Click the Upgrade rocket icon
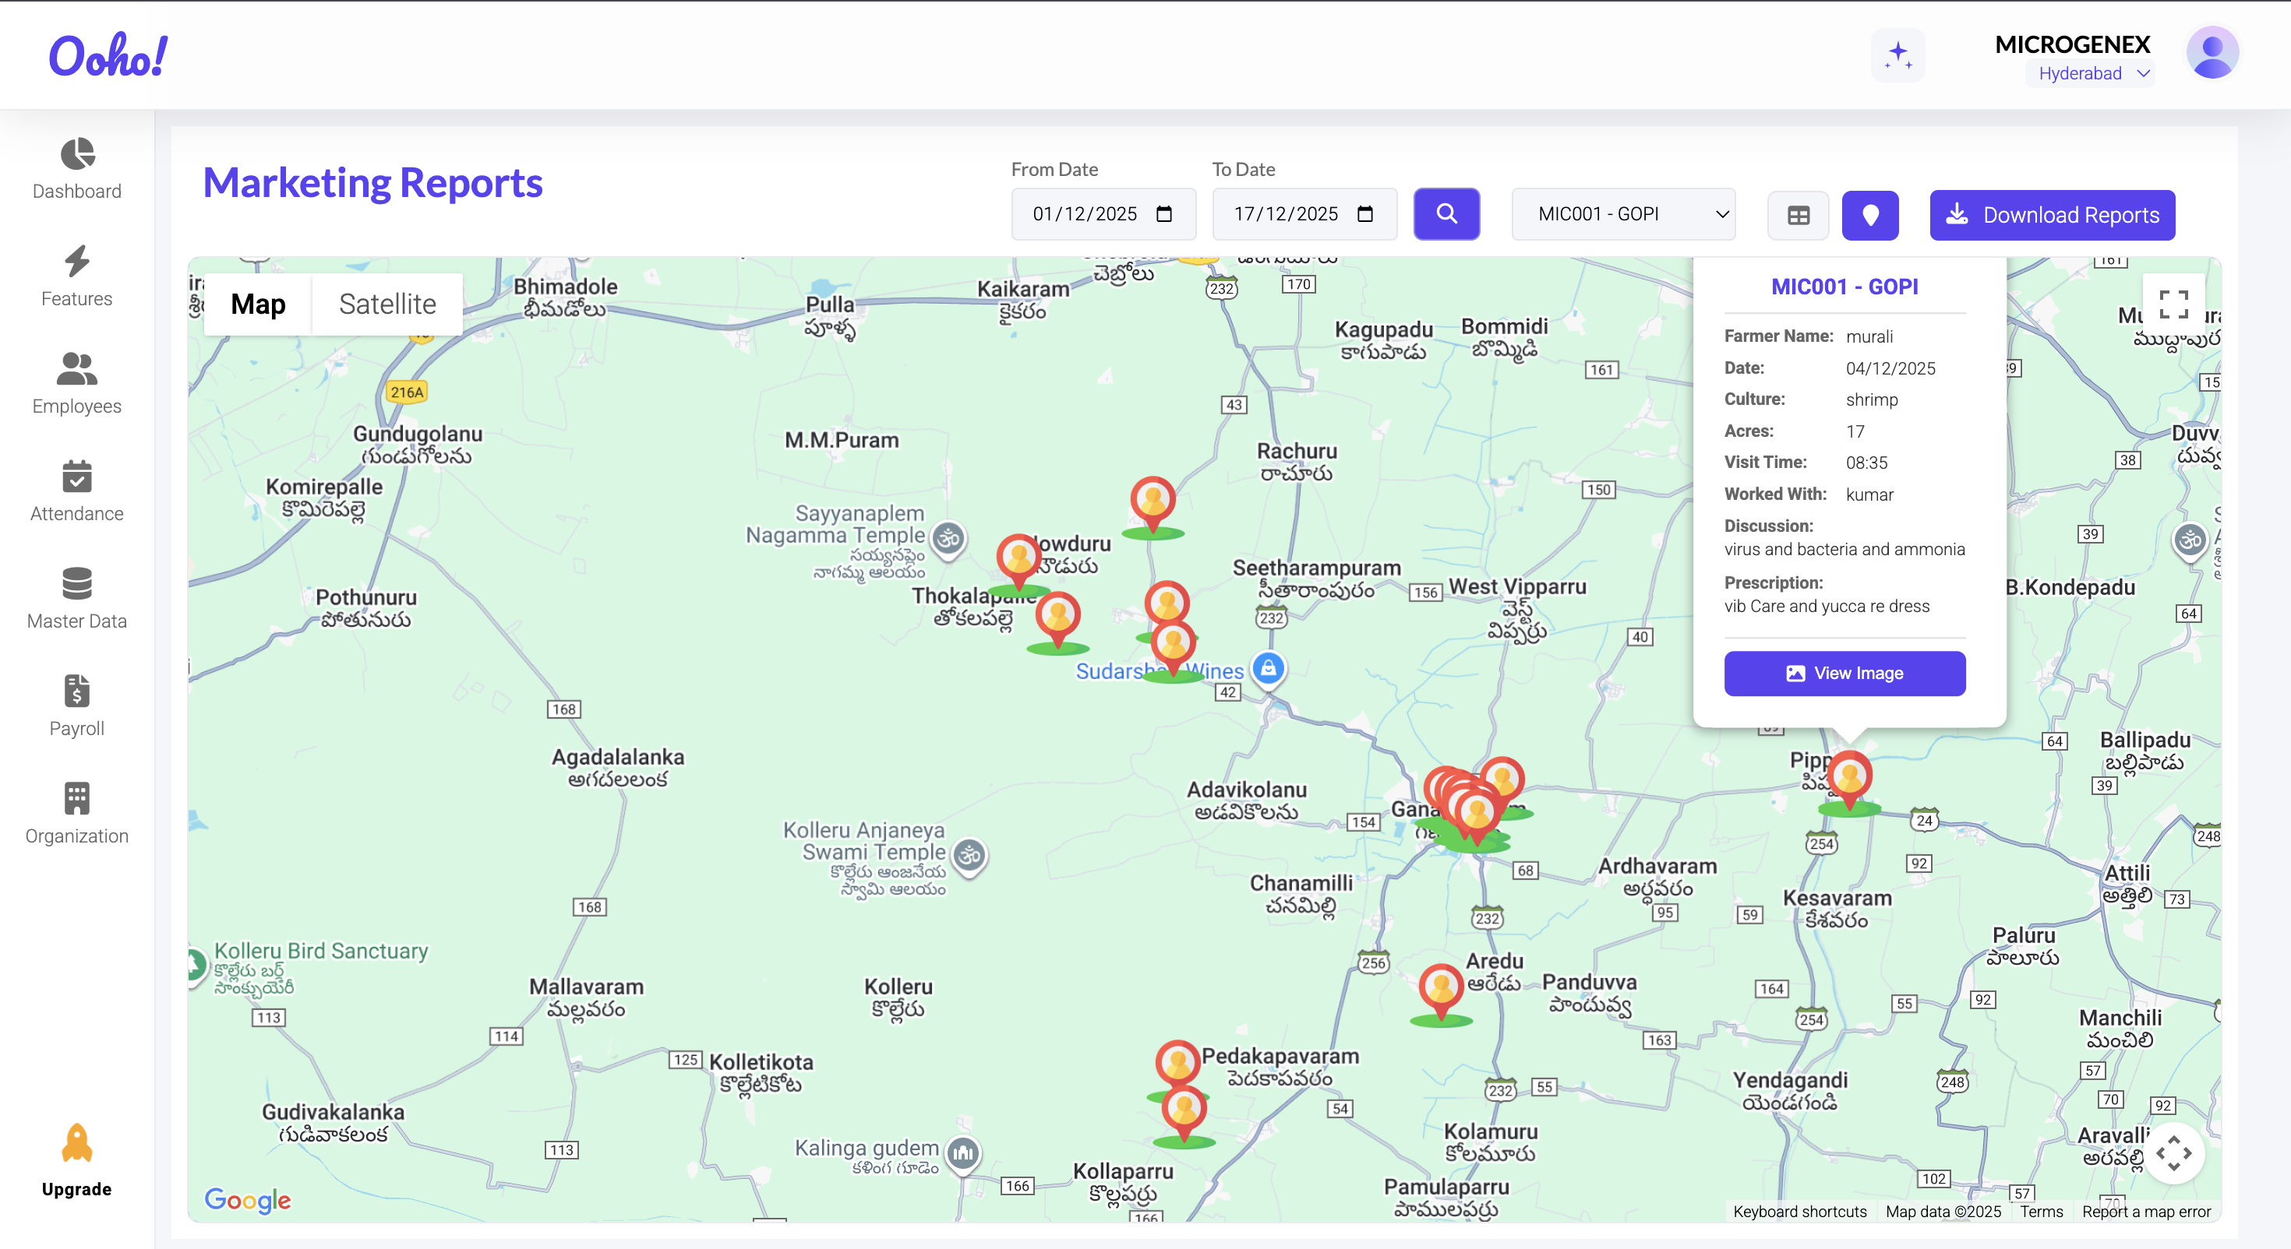 coord(77,1143)
